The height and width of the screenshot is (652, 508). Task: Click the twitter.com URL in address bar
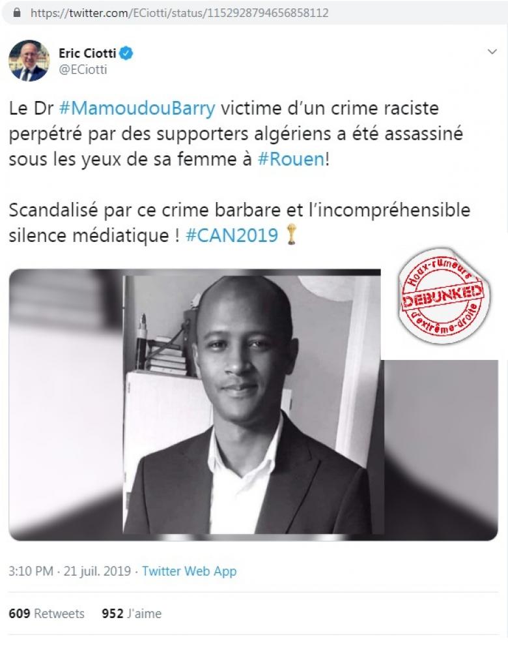tap(180, 13)
